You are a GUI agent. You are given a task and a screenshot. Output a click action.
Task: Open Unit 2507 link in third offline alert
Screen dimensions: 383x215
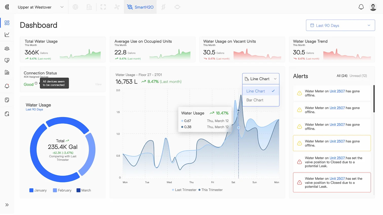point(337,125)
